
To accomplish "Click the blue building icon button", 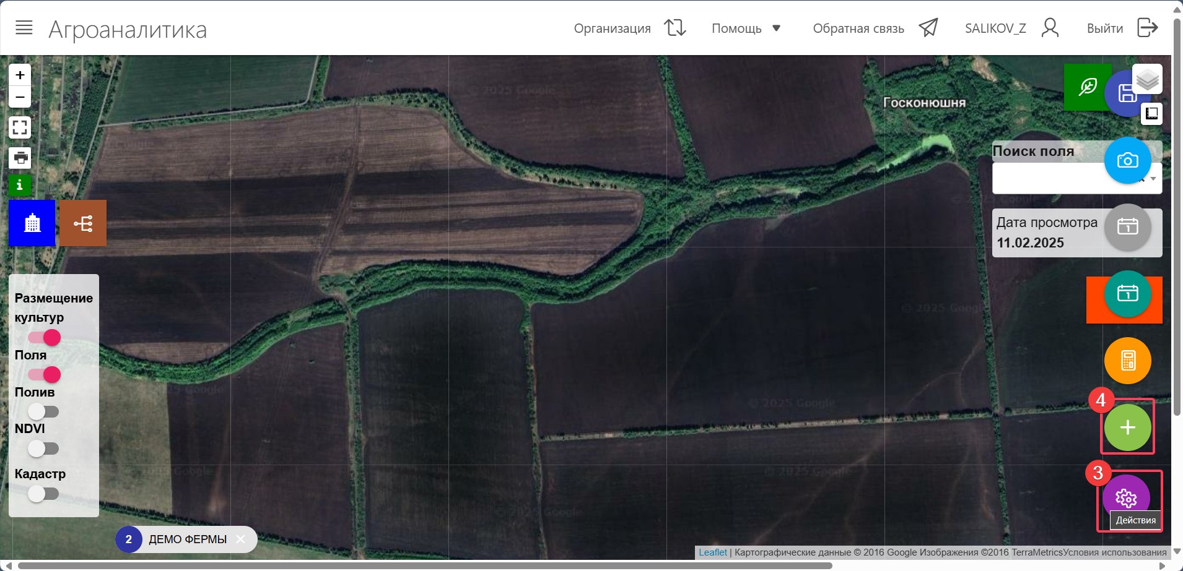I will (32, 223).
